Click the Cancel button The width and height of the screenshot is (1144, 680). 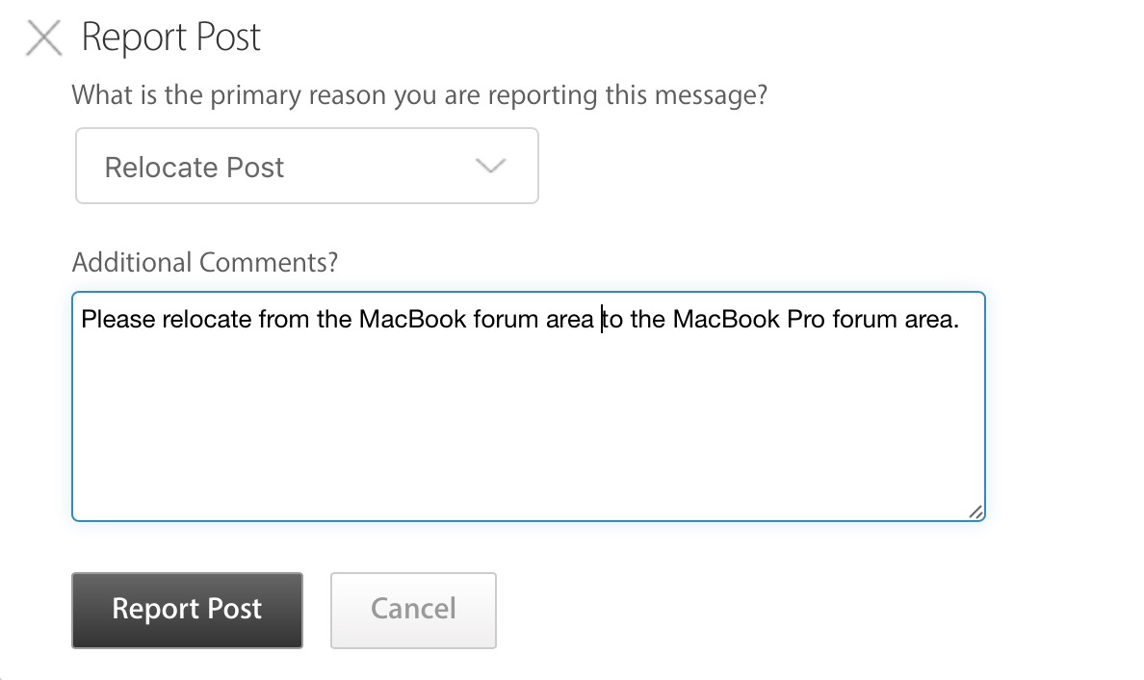click(413, 610)
